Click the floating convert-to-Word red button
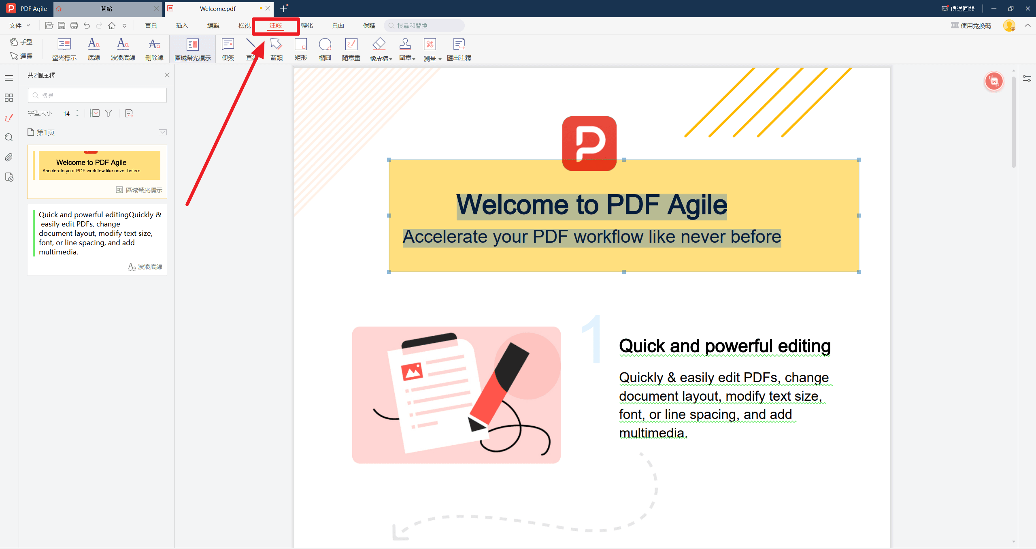The height and width of the screenshot is (549, 1036). [994, 81]
